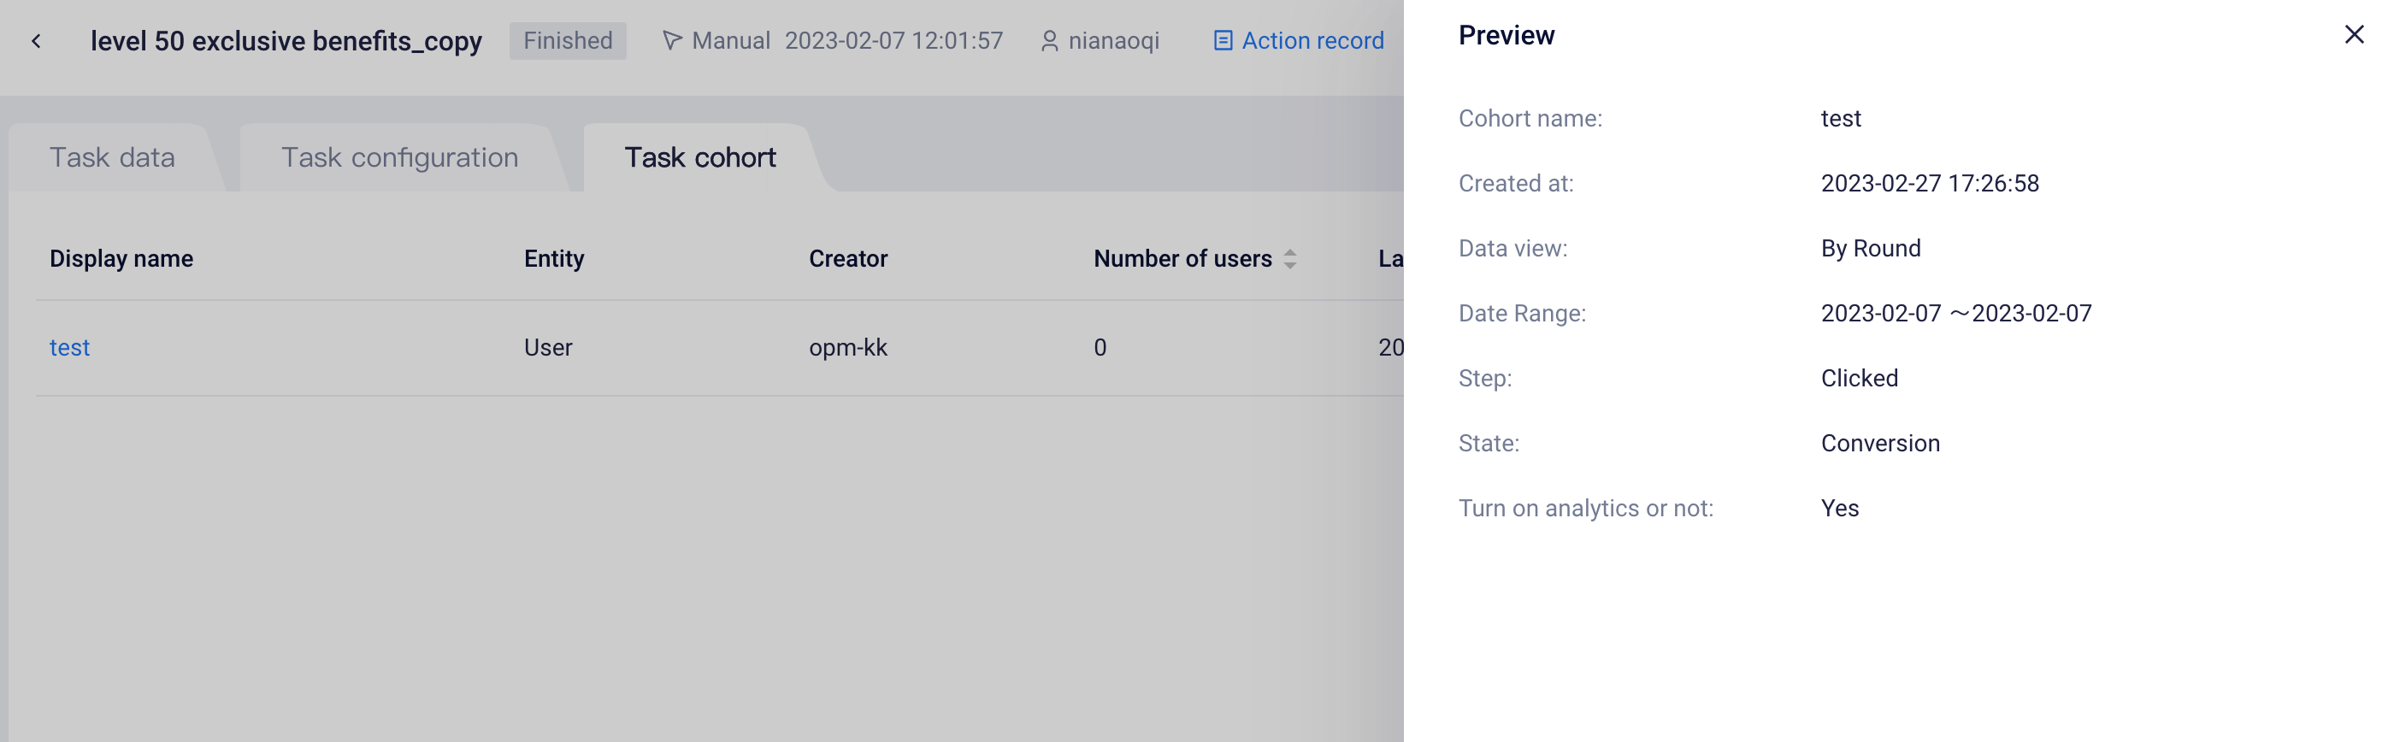Switch to the Task data tab
Screen dimensions: 2394x742
click(x=113, y=158)
